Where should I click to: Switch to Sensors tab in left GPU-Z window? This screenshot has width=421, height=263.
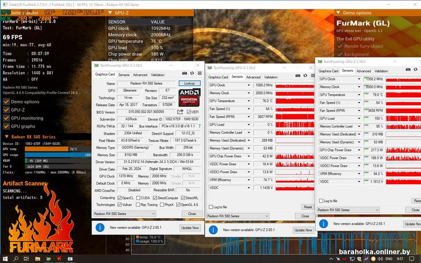coord(124,75)
